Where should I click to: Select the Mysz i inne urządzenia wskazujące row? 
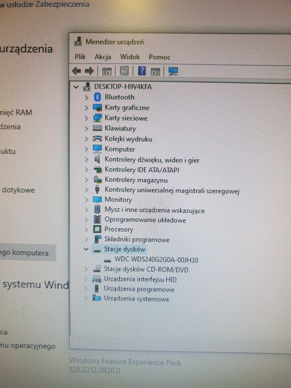tap(155, 210)
